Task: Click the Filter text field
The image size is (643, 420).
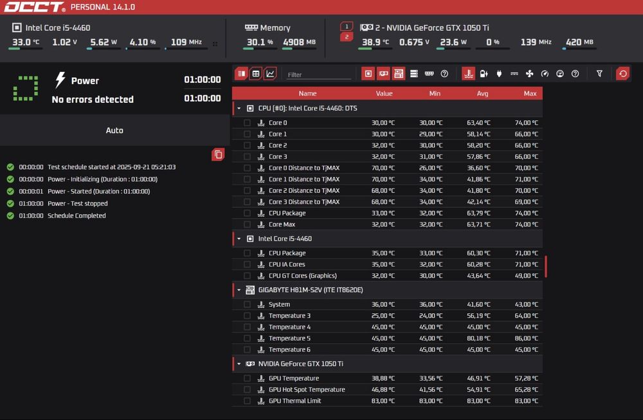Action: [x=319, y=75]
